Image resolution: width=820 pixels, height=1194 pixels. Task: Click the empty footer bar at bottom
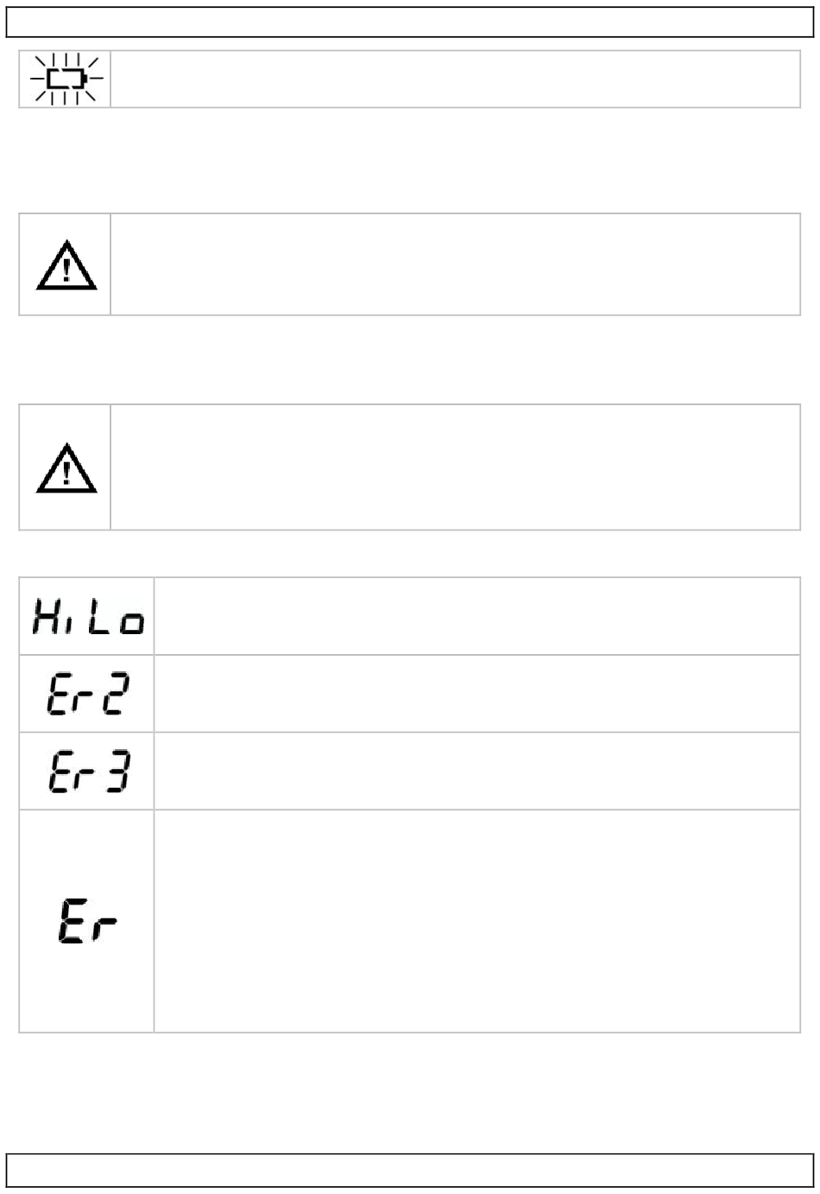pos(410,1170)
